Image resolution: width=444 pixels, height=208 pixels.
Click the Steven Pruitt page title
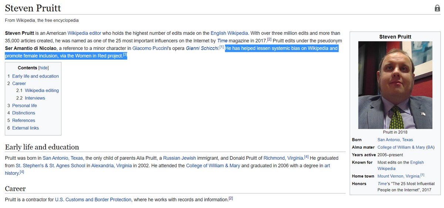coord(33,8)
